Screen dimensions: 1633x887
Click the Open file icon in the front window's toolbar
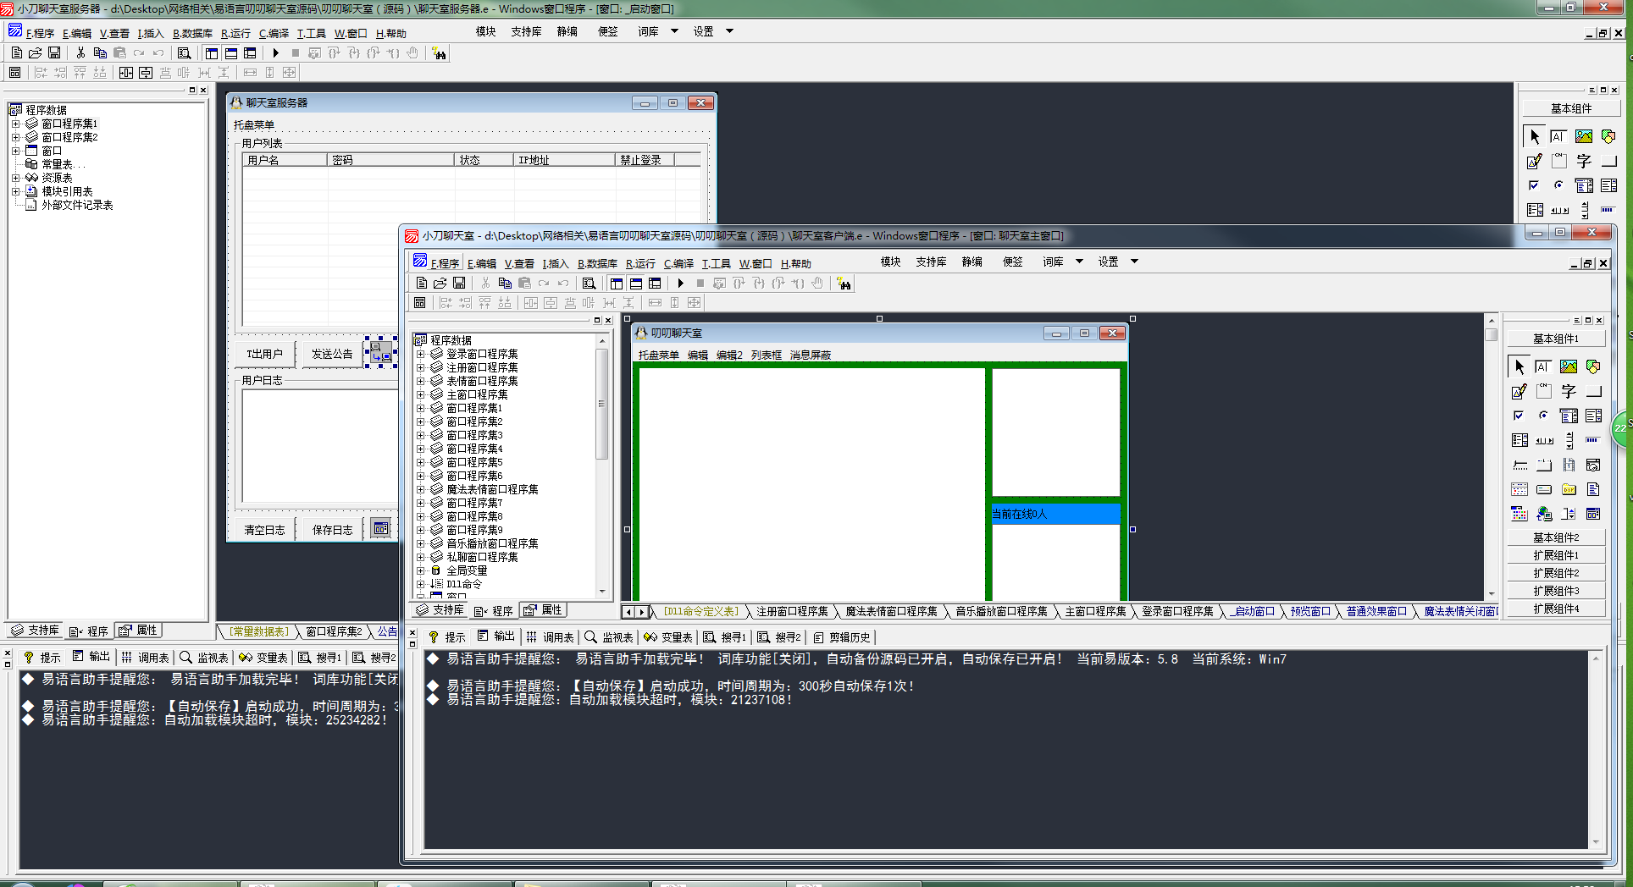[440, 284]
